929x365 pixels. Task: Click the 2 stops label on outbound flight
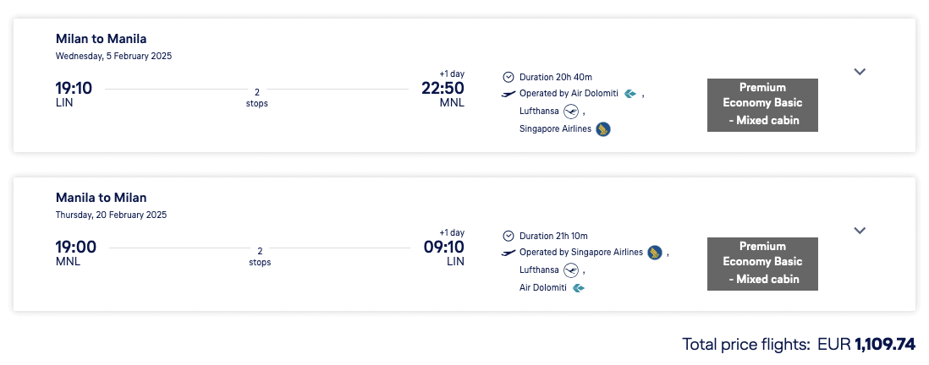tap(256, 97)
